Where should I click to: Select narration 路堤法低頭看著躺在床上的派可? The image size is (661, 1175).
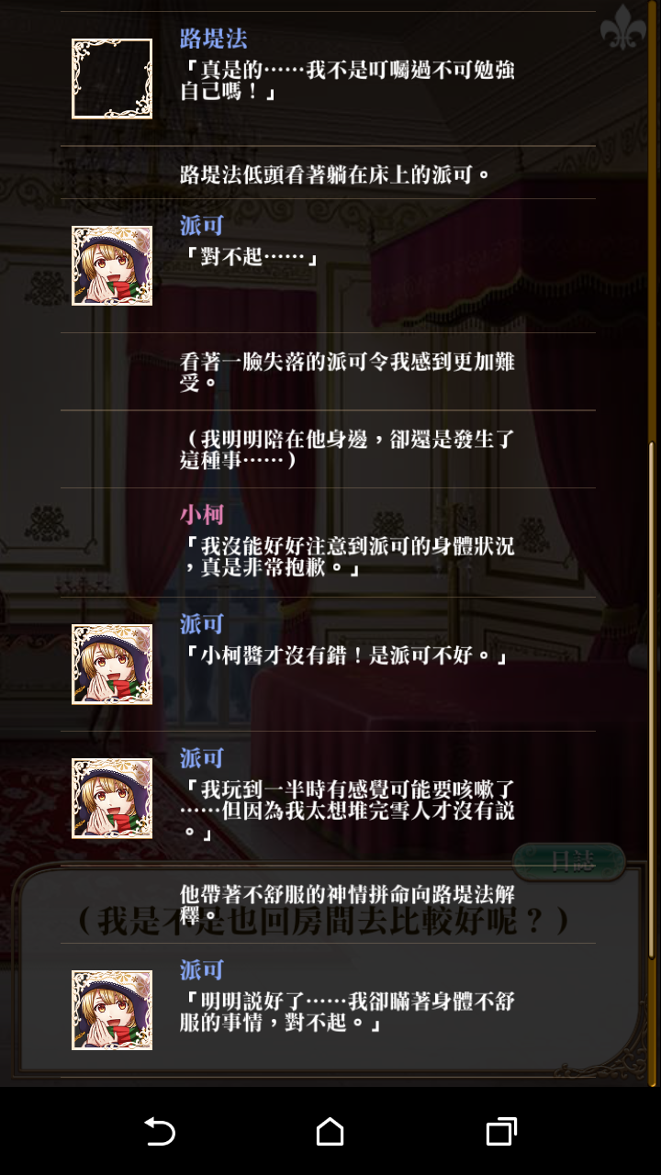click(336, 174)
